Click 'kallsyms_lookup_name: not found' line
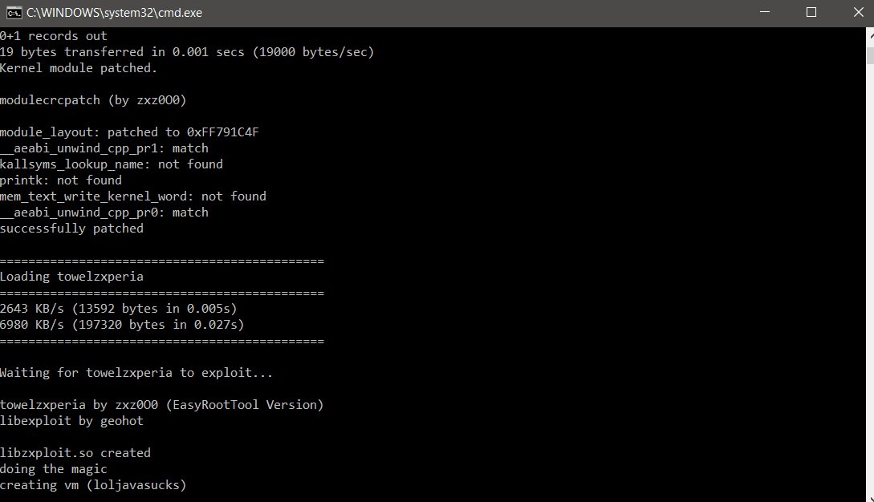 112,164
